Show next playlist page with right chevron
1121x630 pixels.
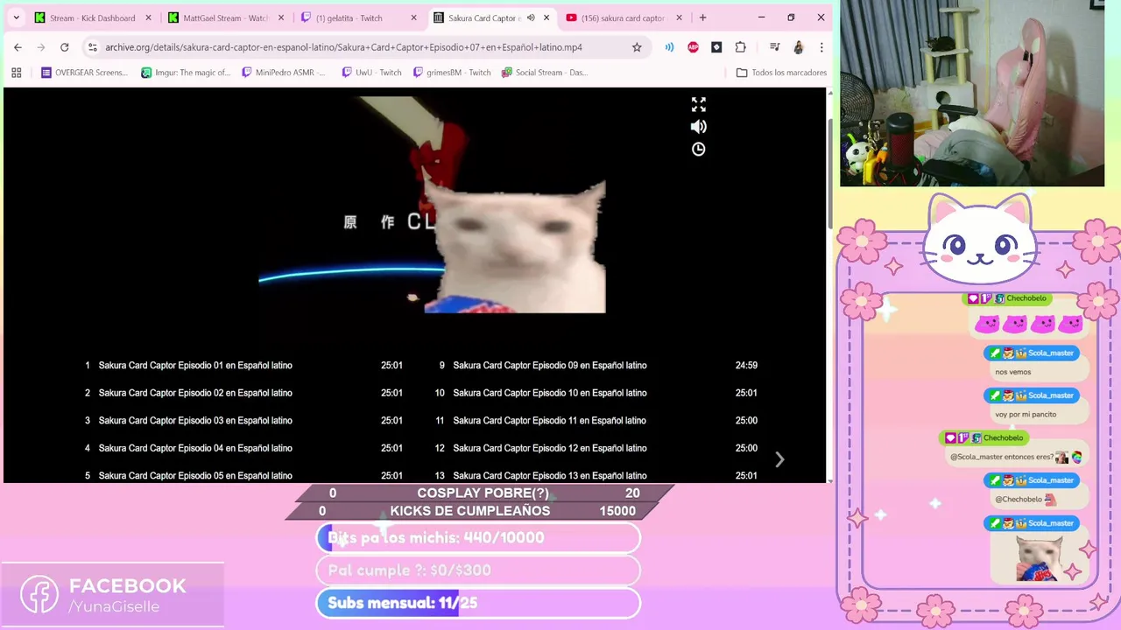(779, 459)
